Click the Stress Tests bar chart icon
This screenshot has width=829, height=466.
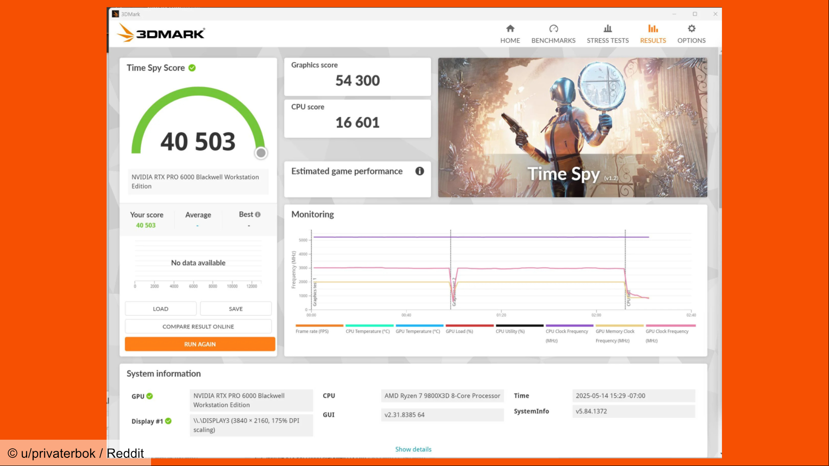point(608,28)
